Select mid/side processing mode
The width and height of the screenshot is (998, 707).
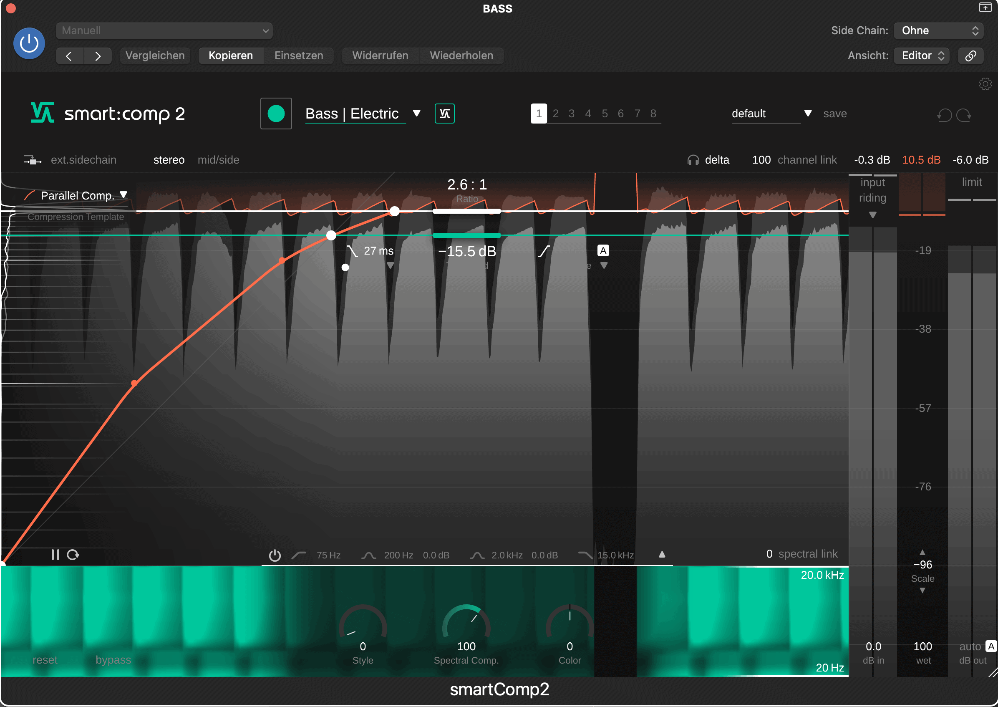pyautogui.click(x=219, y=160)
